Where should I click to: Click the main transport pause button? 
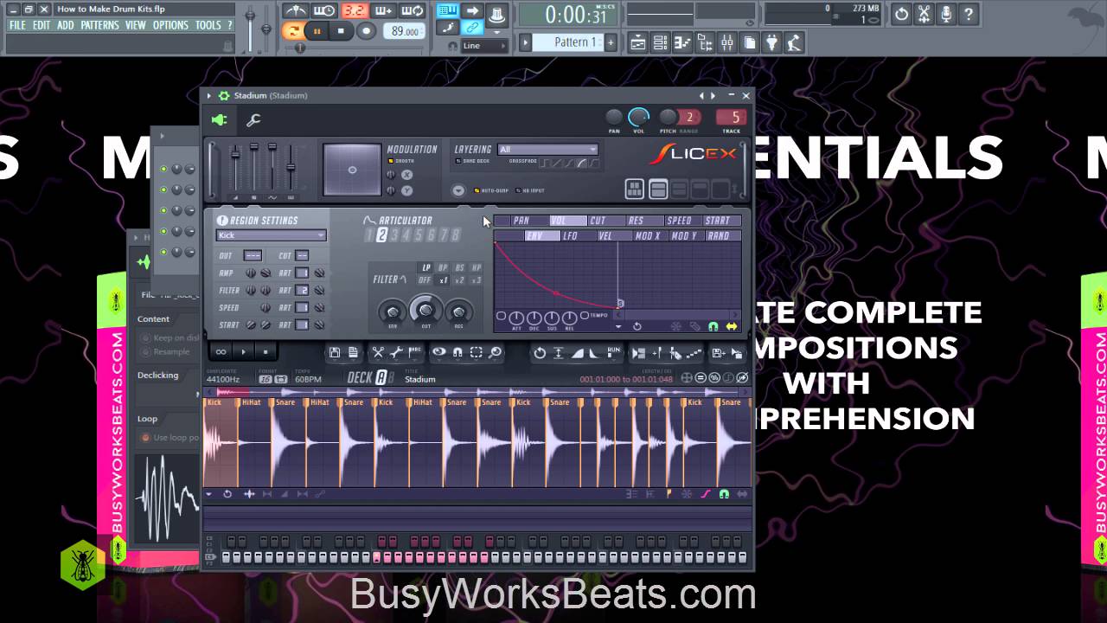pos(317,31)
